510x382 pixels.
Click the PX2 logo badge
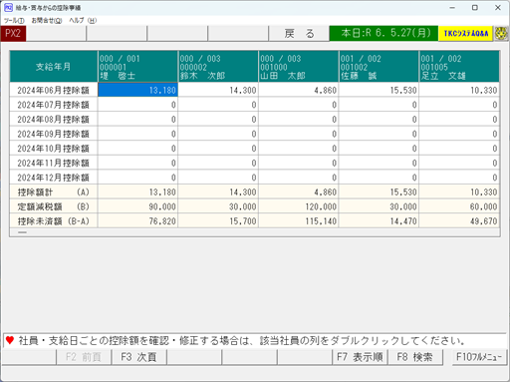(13, 33)
